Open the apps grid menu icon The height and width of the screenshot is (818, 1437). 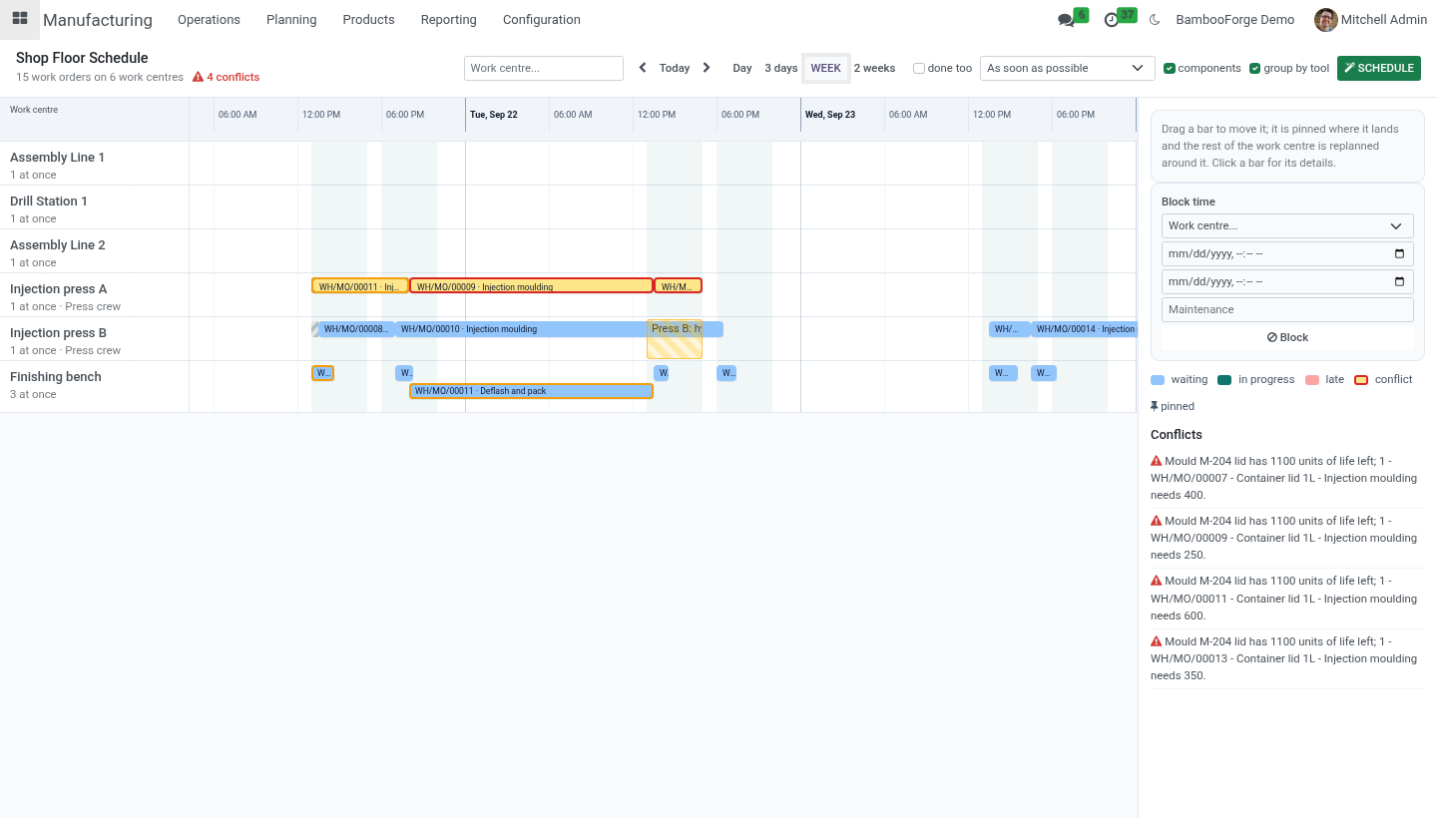(x=20, y=19)
